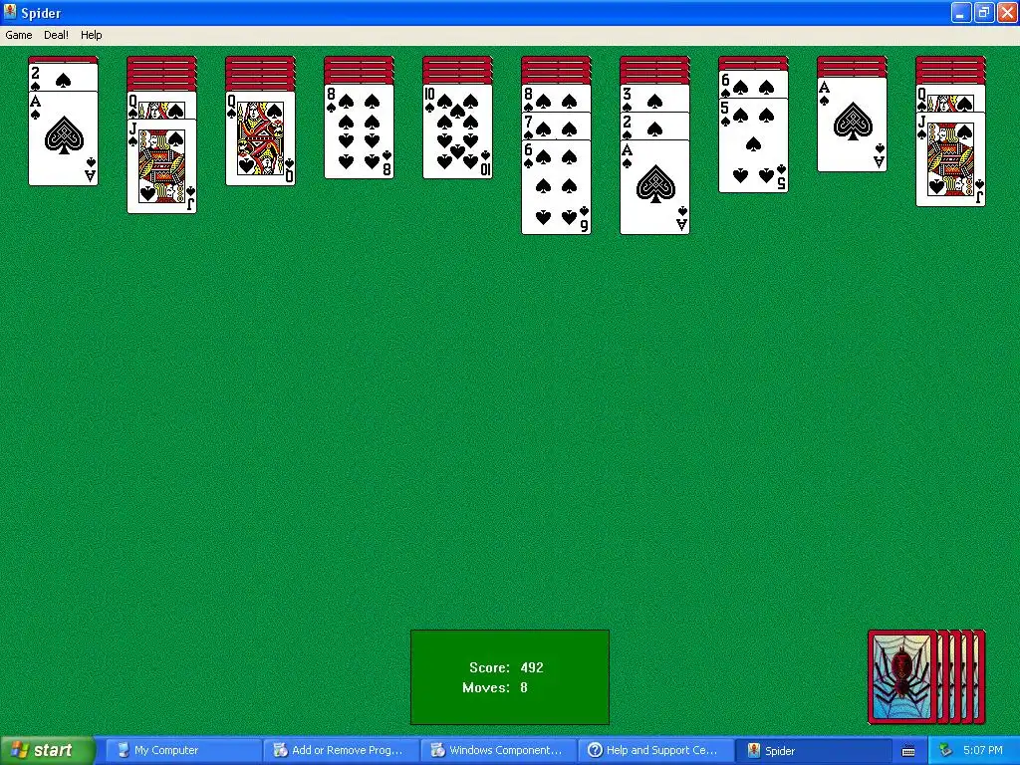
Task: Pick the Ace of spades below the 3 and 2
Action: point(655,187)
